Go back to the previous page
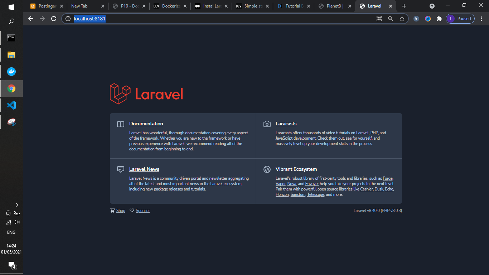The height and width of the screenshot is (275, 489). pyautogui.click(x=31, y=19)
